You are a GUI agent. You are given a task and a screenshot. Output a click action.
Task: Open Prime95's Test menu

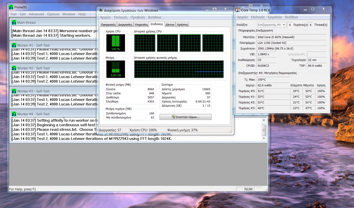[x=14, y=14]
